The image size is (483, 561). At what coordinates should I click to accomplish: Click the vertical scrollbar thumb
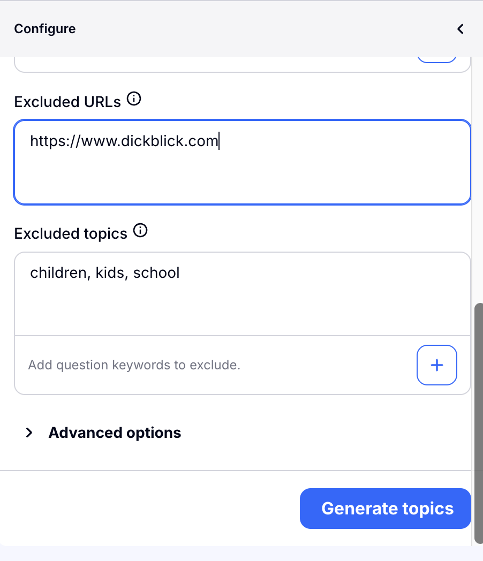478,423
